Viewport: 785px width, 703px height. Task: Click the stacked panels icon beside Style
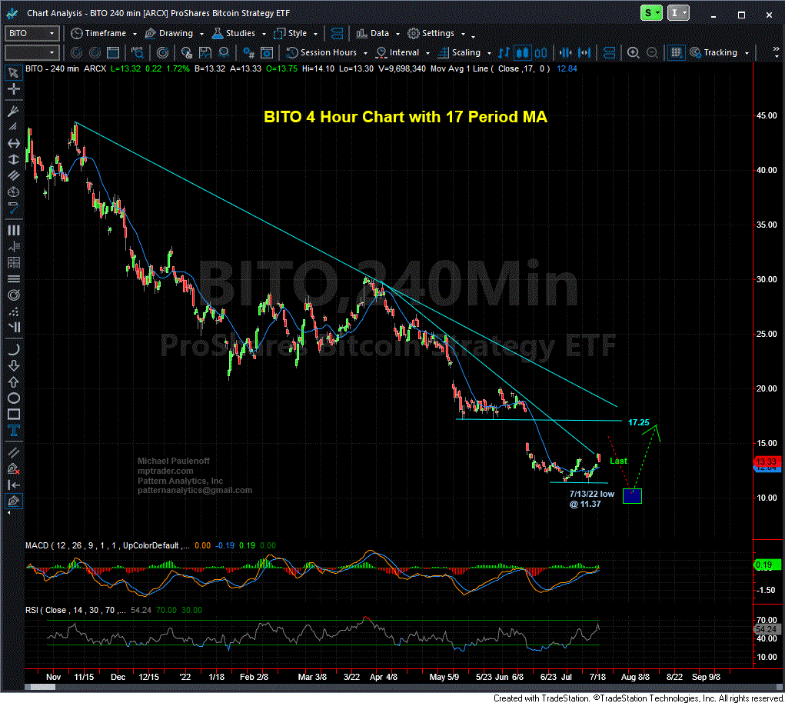337,34
